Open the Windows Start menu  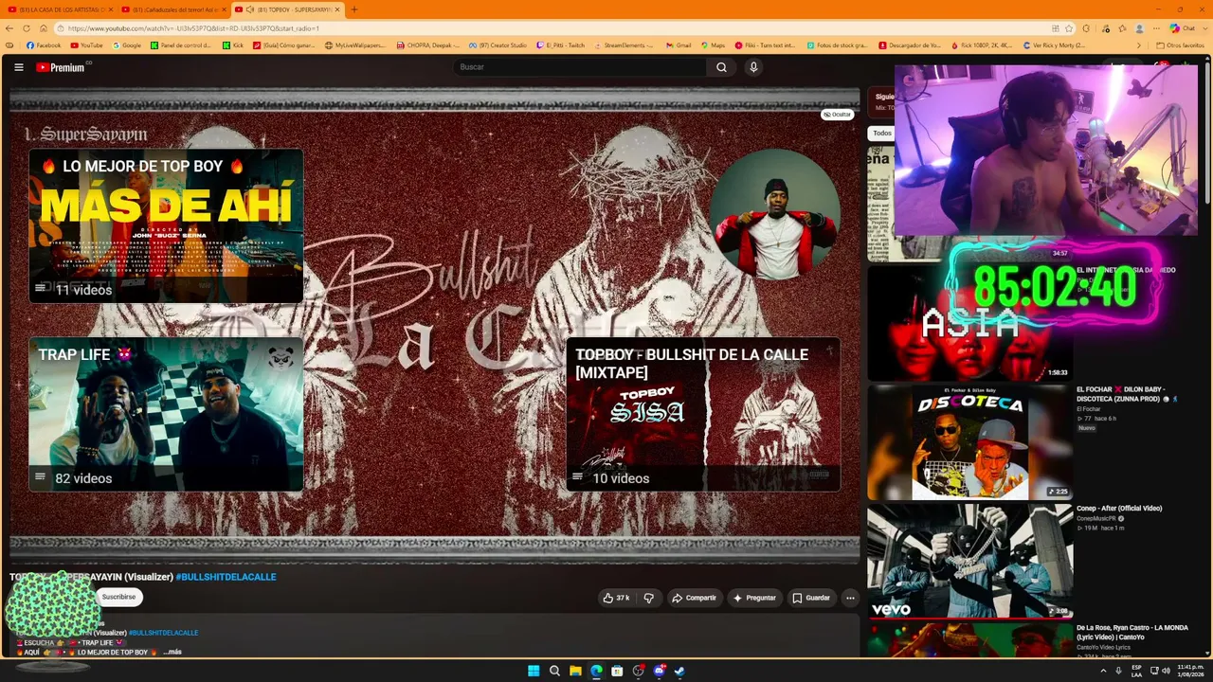click(x=534, y=671)
